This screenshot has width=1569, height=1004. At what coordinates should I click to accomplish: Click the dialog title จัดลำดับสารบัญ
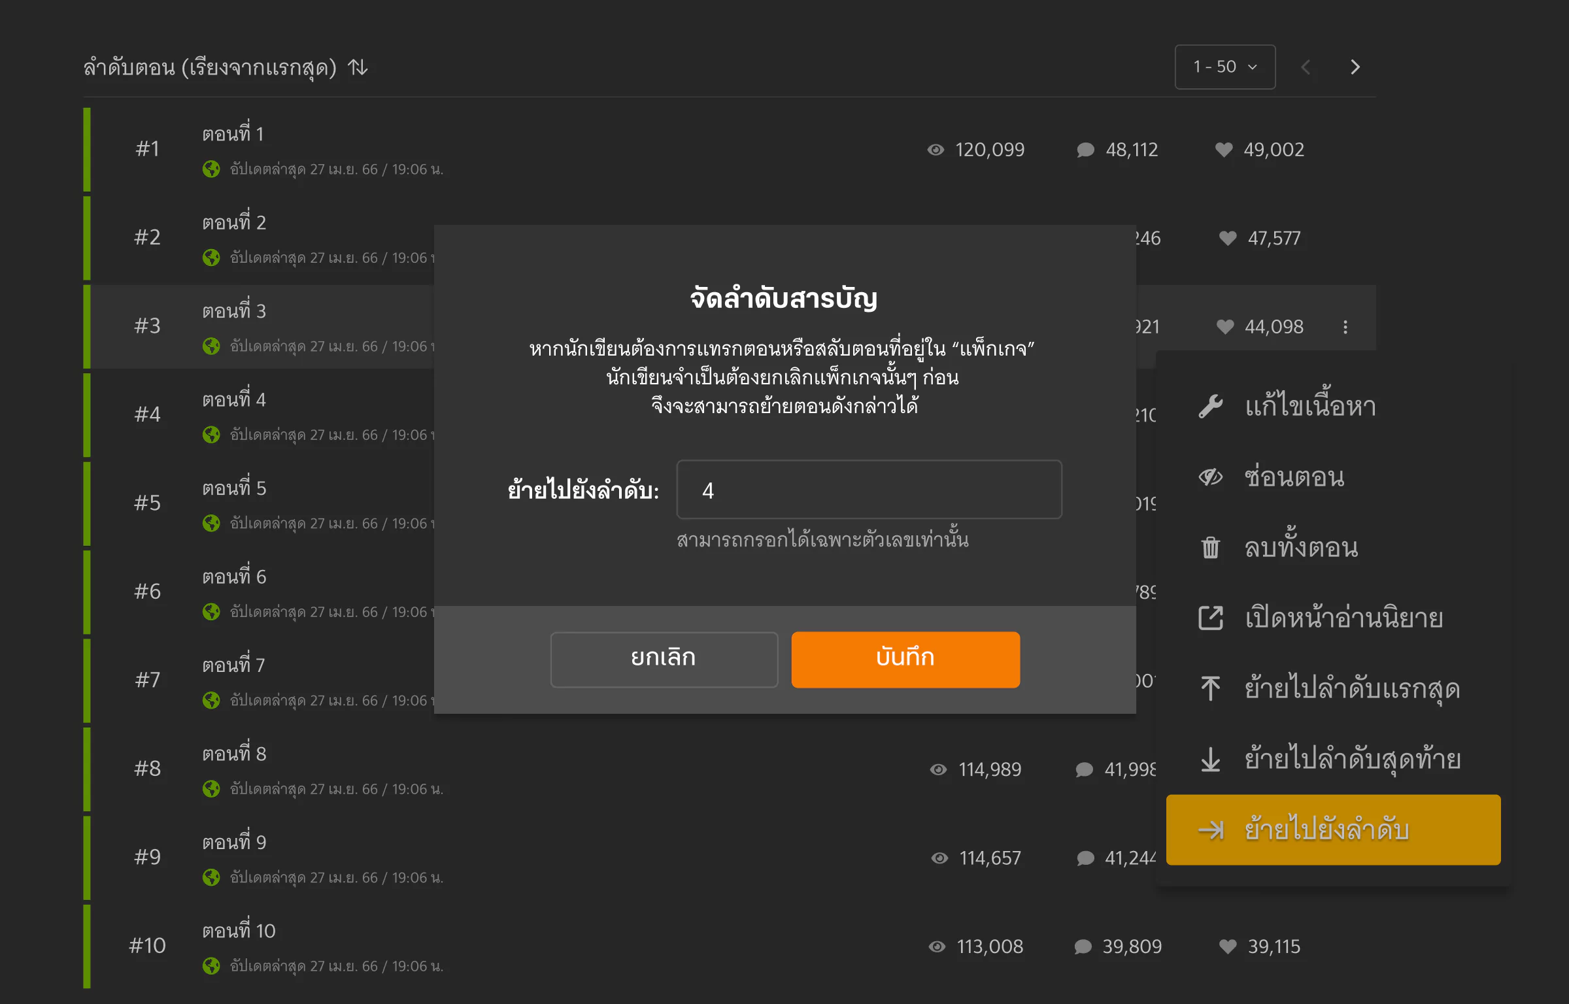(784, 299)
